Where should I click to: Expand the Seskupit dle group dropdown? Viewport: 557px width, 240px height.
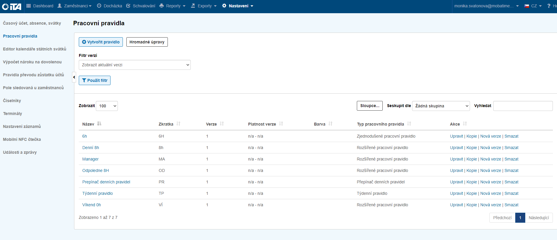(x=441, y=106)
